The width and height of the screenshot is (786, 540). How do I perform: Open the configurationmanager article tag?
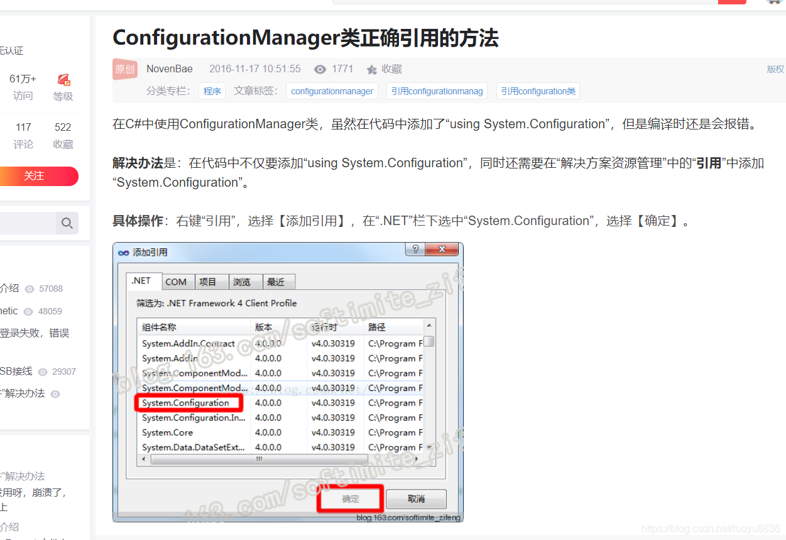click(332, 91)
